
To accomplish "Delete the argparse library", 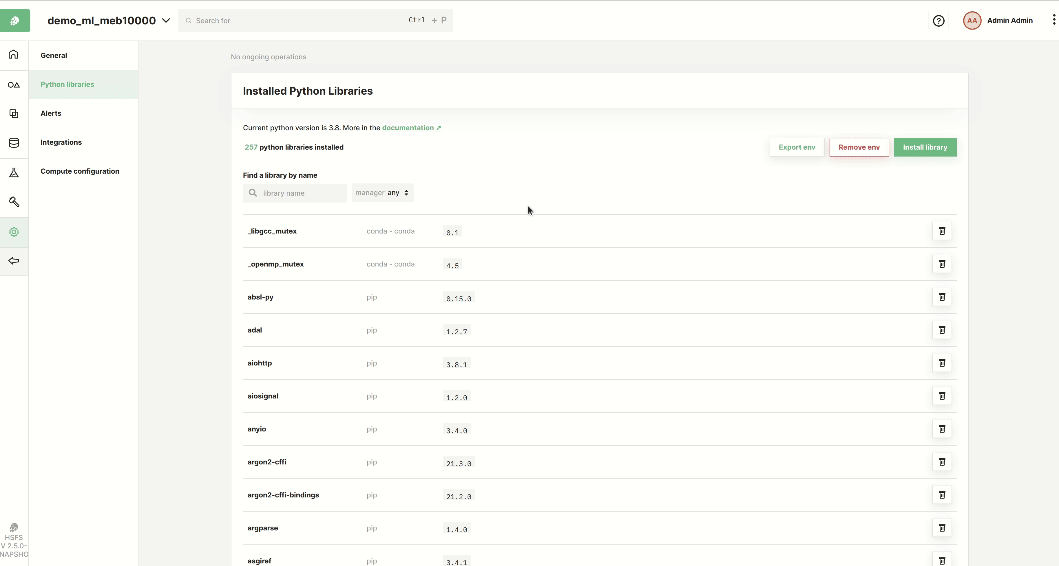I will pyautogui.click(x=942, y=528).
